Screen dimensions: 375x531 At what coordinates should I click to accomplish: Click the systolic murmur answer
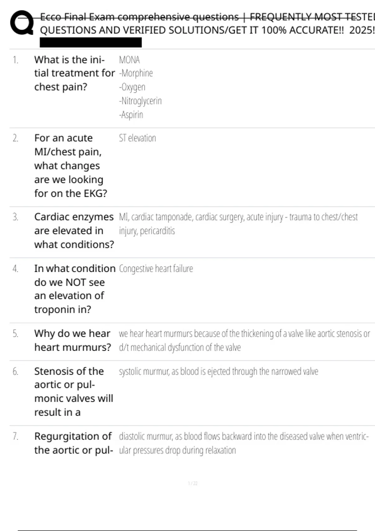[218, 371]
